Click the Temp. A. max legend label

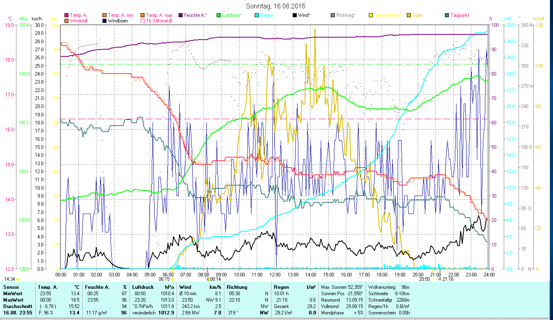(159, 15)
